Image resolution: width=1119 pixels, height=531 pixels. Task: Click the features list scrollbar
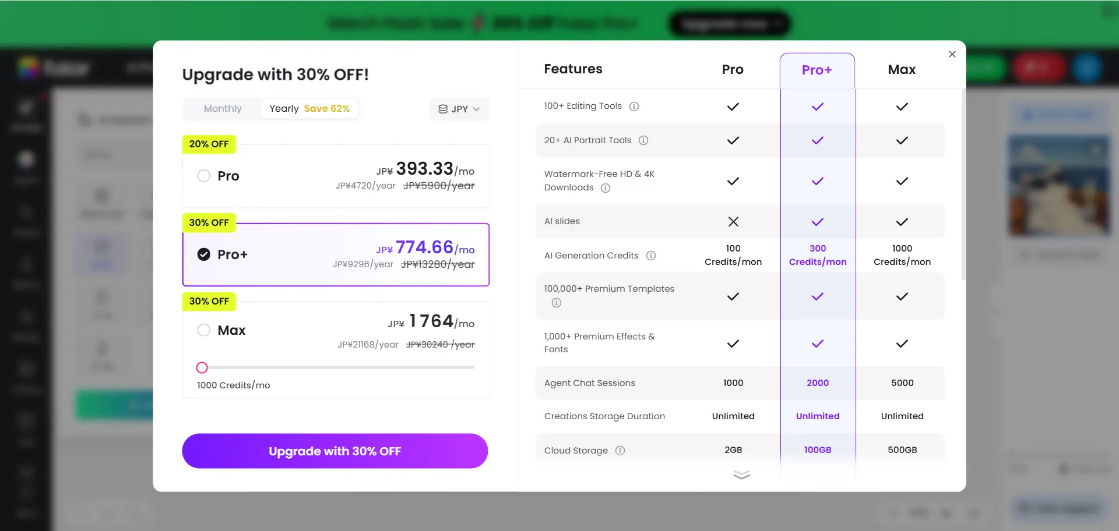click(x=963, y=186)
